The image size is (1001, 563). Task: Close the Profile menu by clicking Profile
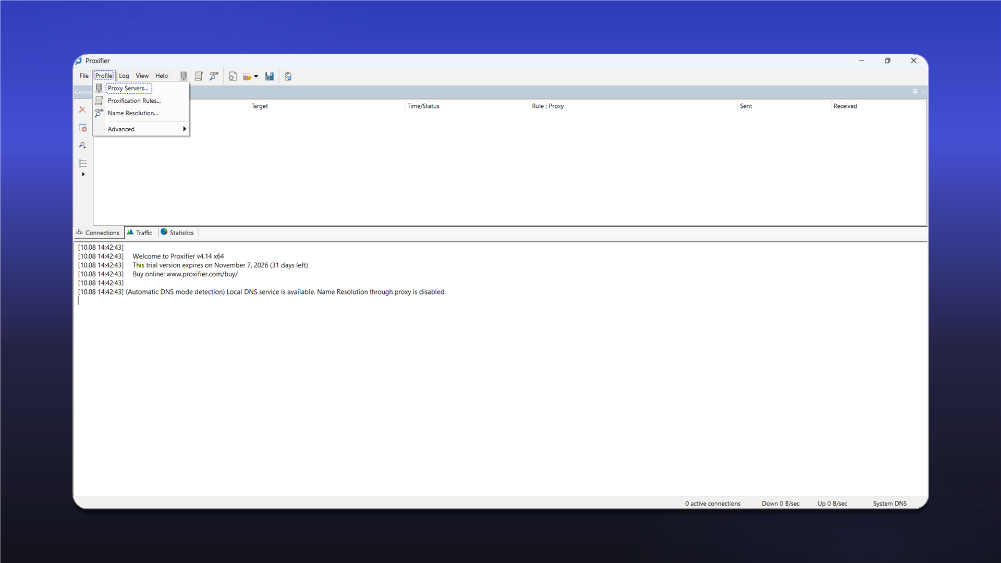[104, 76]
